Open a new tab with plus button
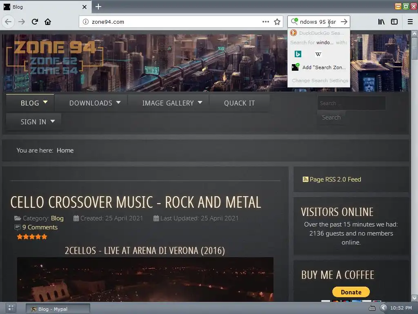The image size is (418, 314). (x=98, y=7)
